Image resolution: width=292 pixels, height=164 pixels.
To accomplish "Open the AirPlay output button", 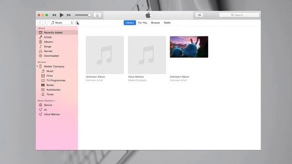I will [x=97, y=15].
